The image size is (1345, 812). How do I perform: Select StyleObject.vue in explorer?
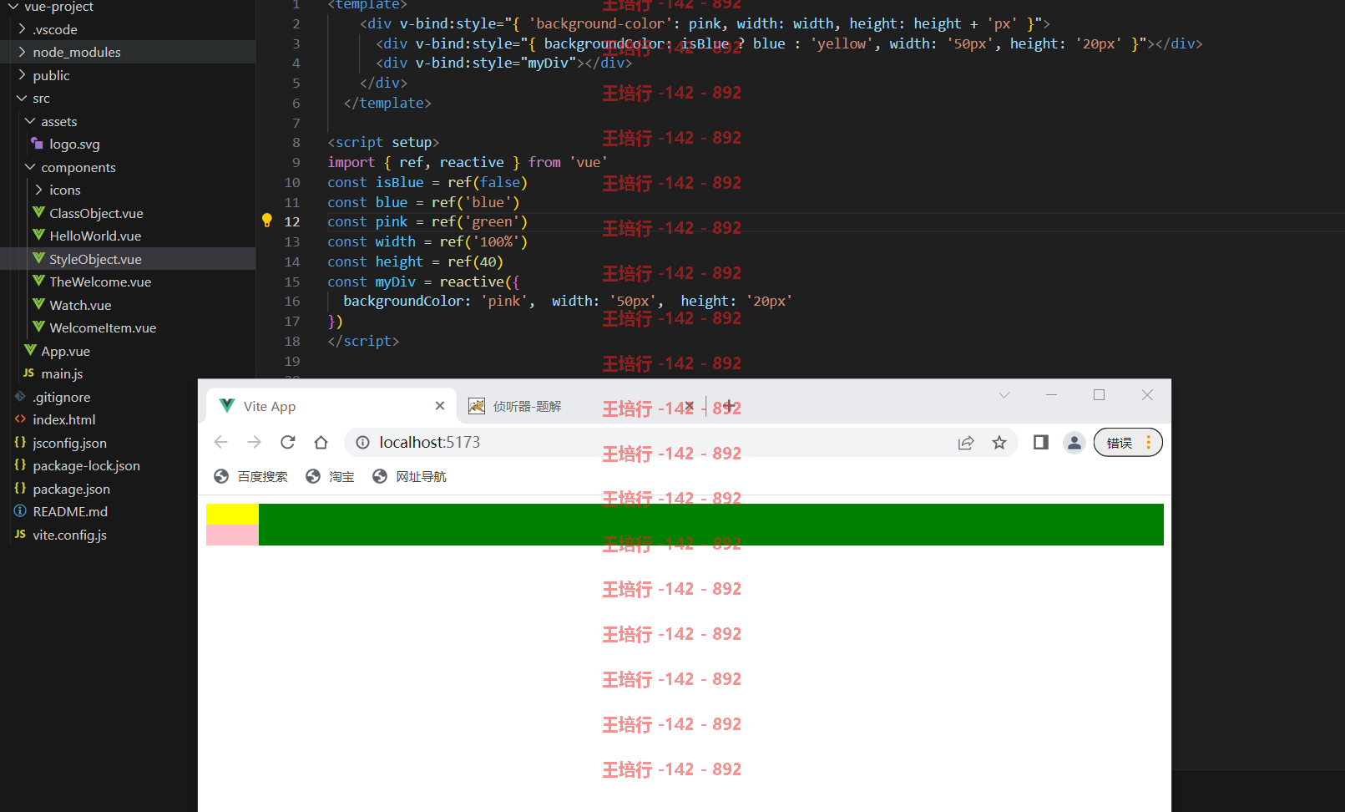click(128, 259)
